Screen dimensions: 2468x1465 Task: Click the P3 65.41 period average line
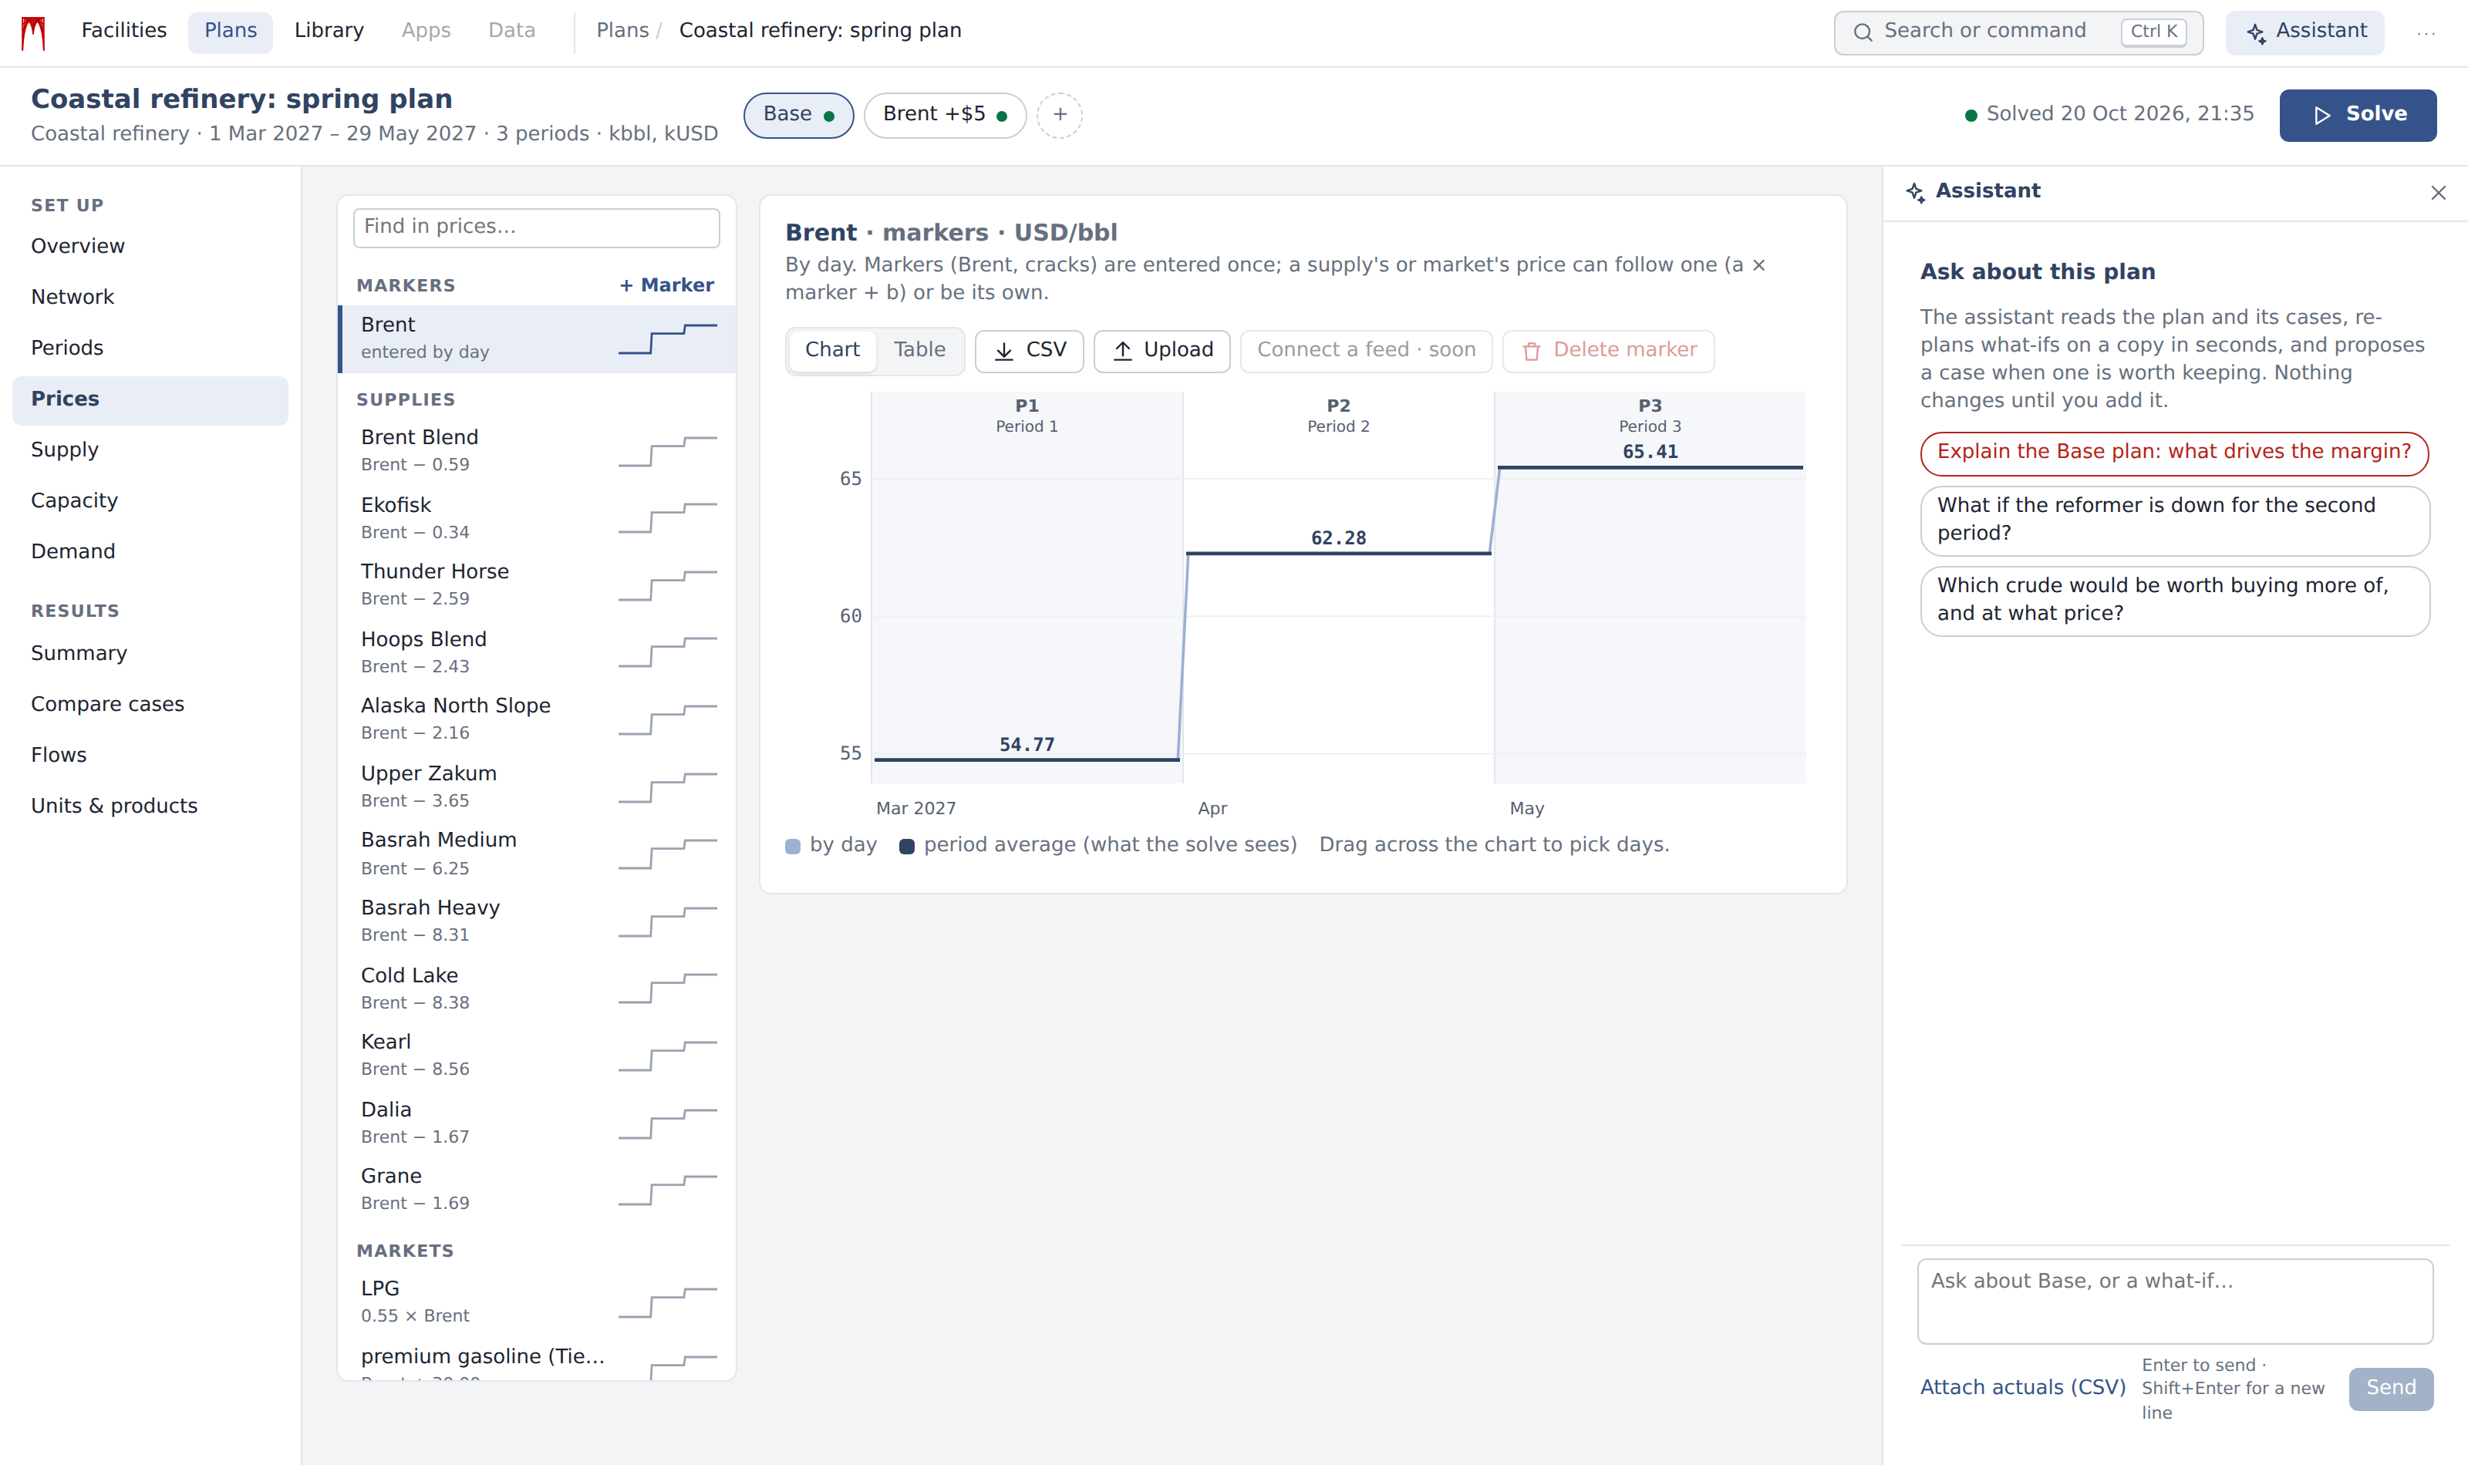point(1650,467)
